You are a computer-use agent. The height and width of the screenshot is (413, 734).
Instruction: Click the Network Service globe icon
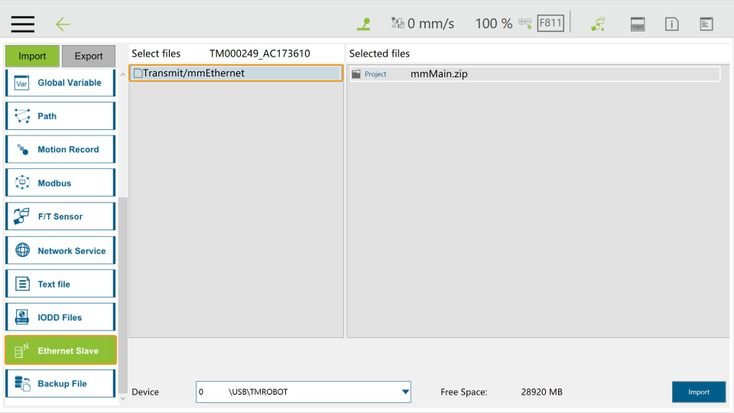pyautogui.click(x=22, y=250)
